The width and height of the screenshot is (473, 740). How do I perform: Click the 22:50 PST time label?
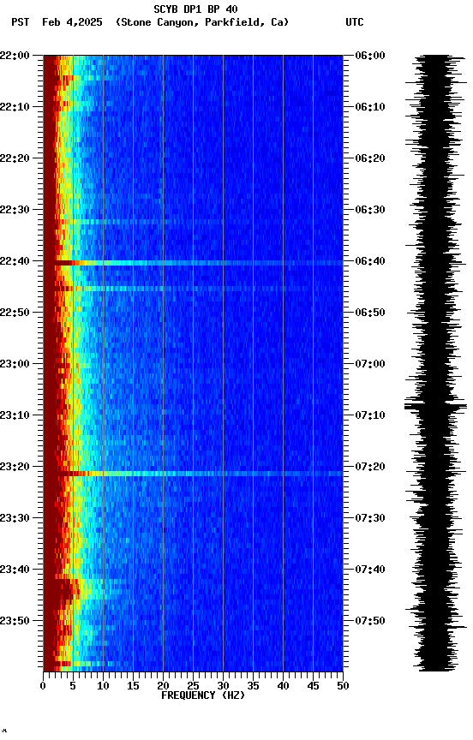[15, 313]
